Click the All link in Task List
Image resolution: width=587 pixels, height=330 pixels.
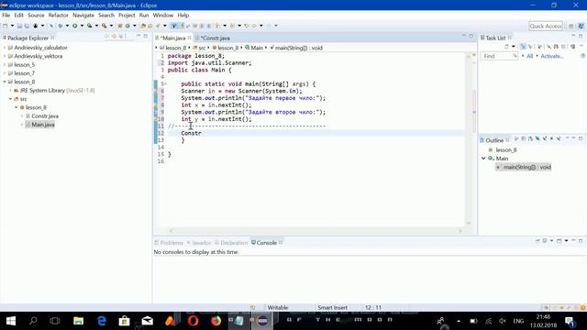click(529, 56)
